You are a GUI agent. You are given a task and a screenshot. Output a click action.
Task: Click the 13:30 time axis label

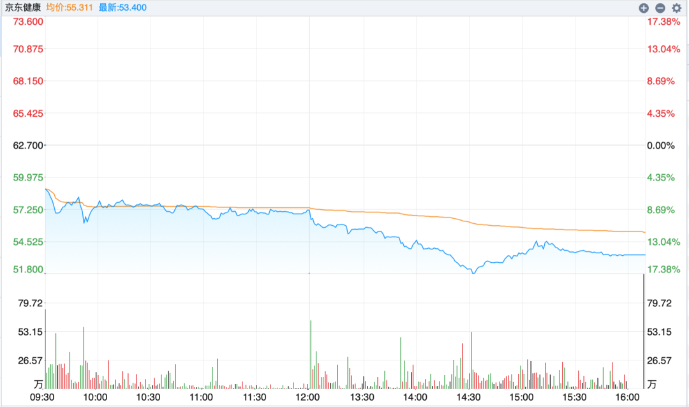(362, 397)
